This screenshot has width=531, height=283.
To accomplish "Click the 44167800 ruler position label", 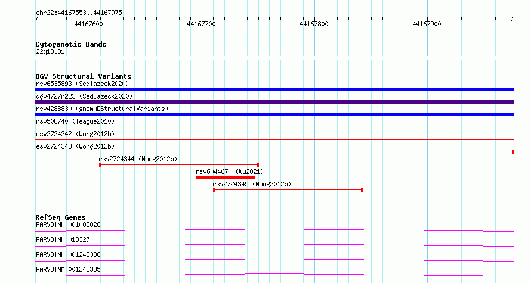I will tap(314, 24).
